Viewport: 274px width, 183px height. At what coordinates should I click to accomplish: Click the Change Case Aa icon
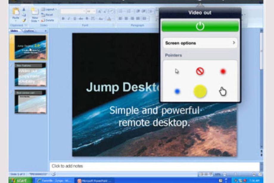101,19
